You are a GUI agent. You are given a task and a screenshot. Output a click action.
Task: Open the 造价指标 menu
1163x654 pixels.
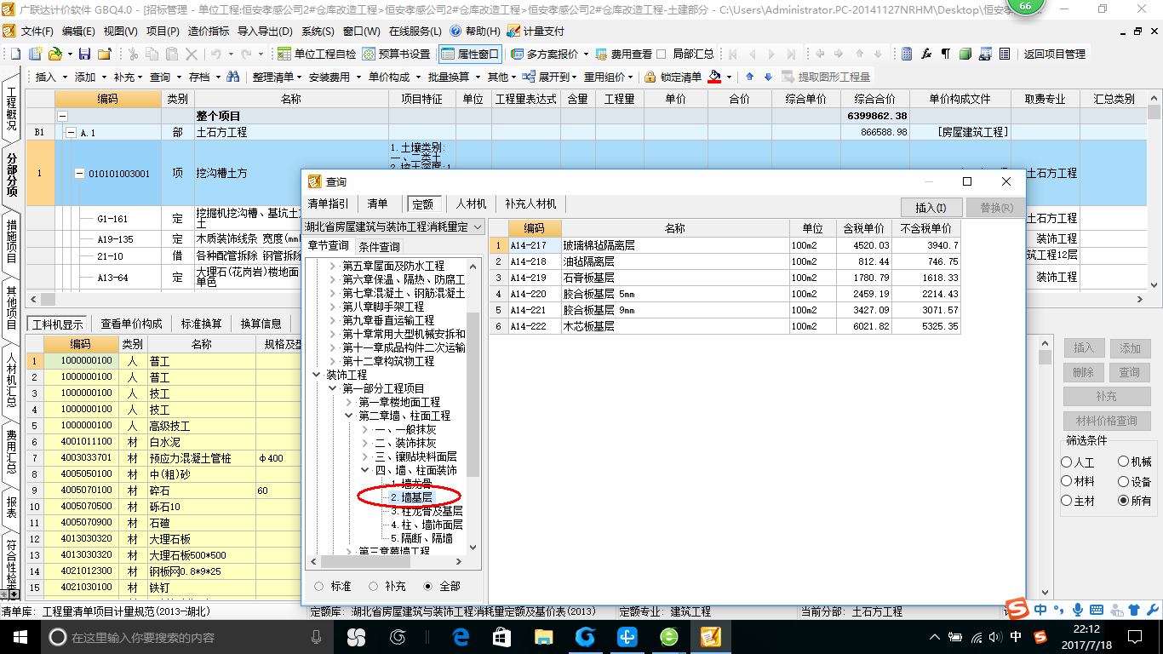[x=209, y=31]
